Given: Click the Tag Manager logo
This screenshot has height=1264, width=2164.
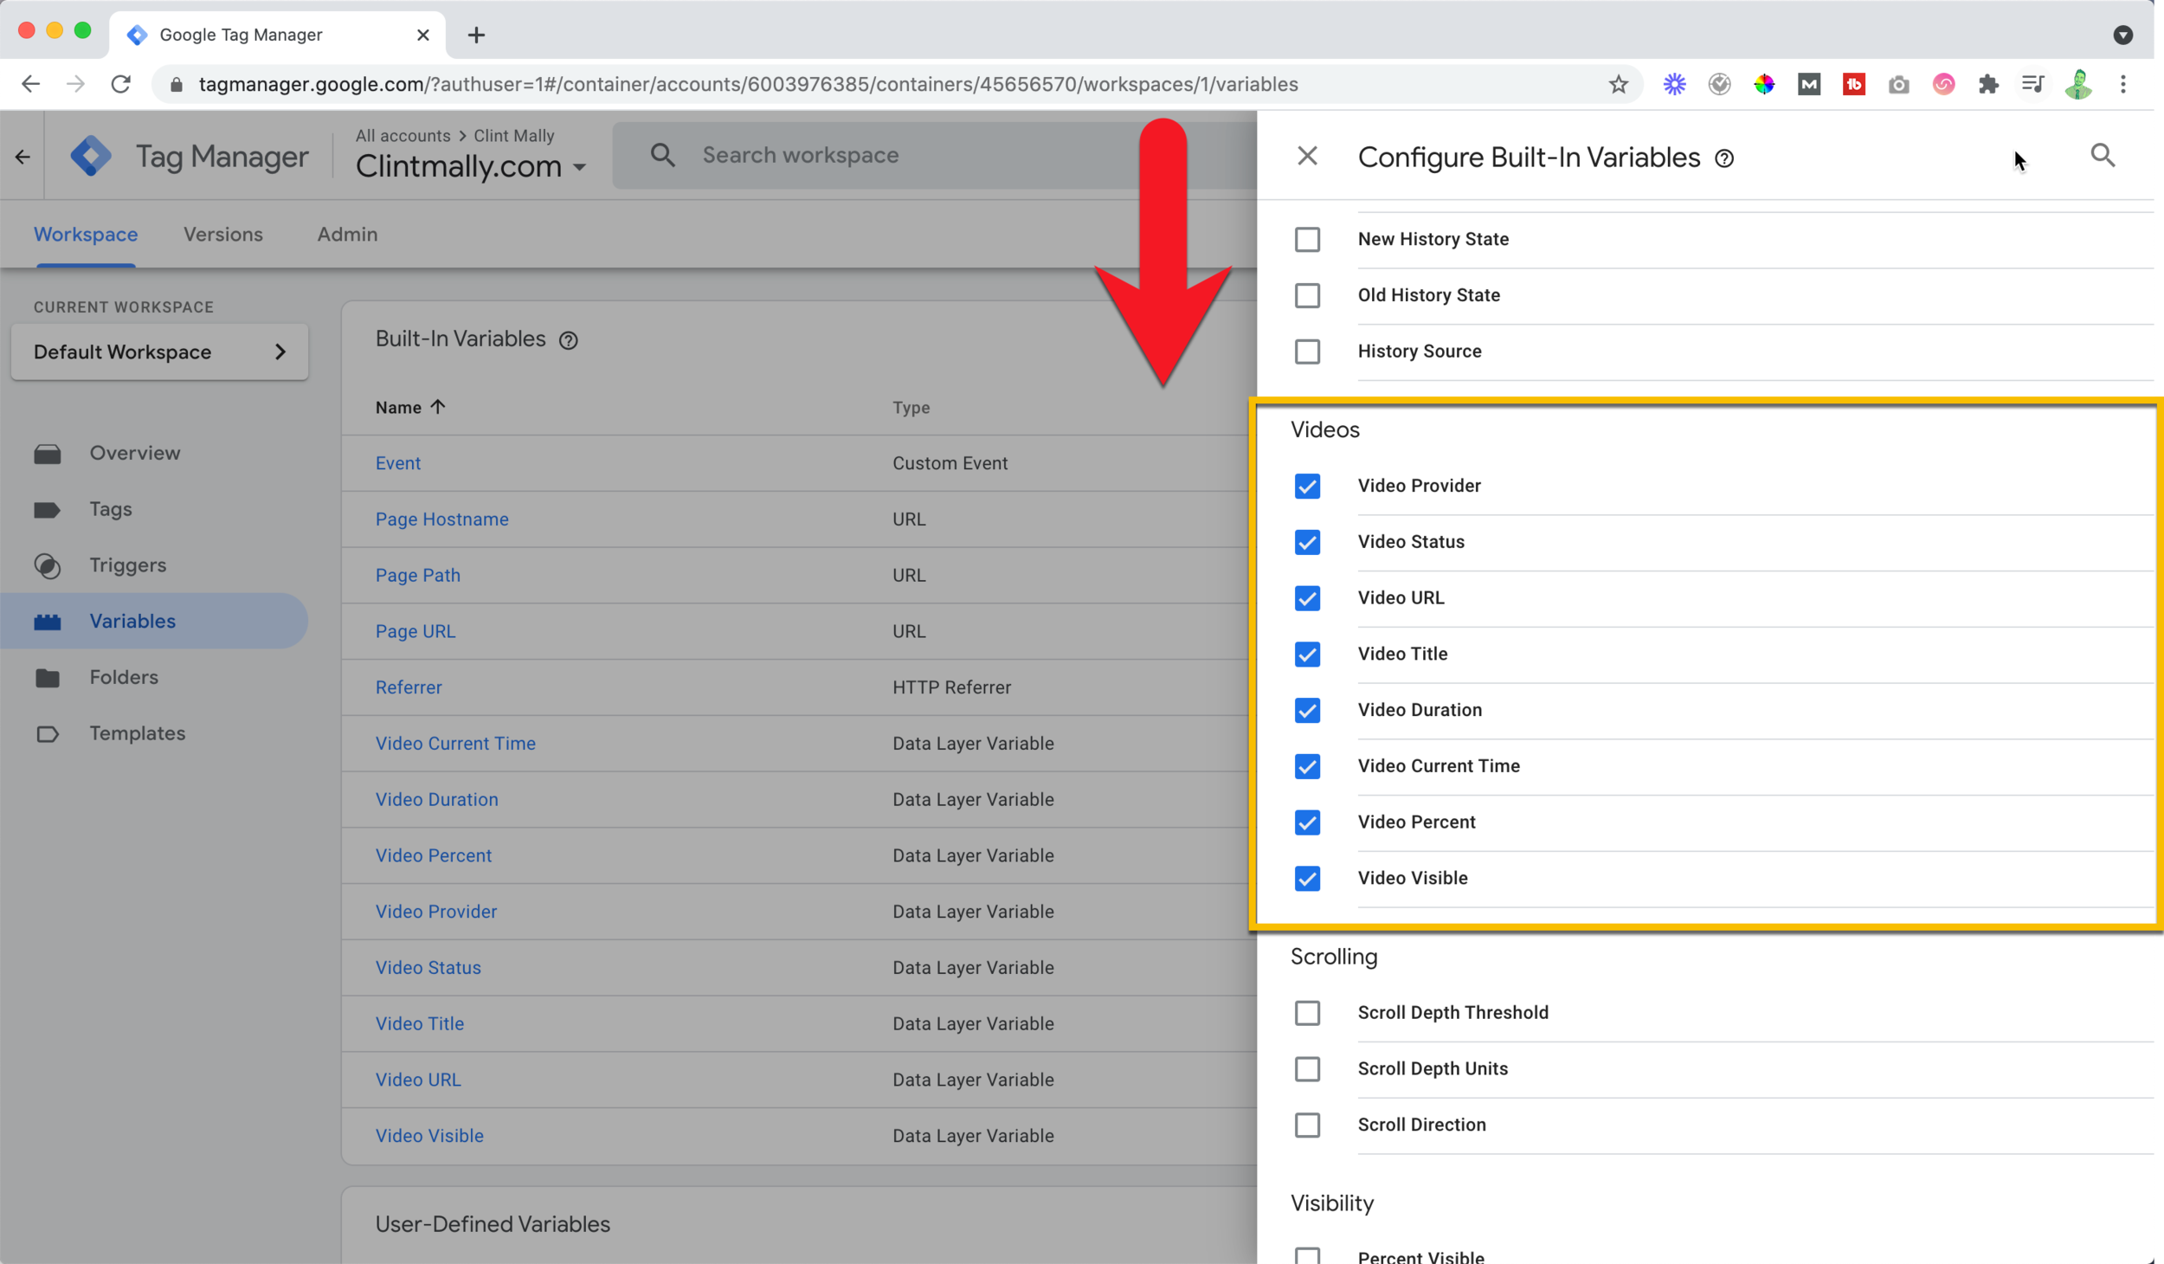Looking at the screenshot, I should pyautogui.click(x=91, y=157).
